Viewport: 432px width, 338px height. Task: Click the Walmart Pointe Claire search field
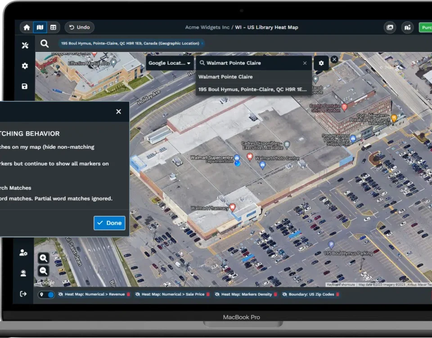pyautogui.click(x=252, y=63)
